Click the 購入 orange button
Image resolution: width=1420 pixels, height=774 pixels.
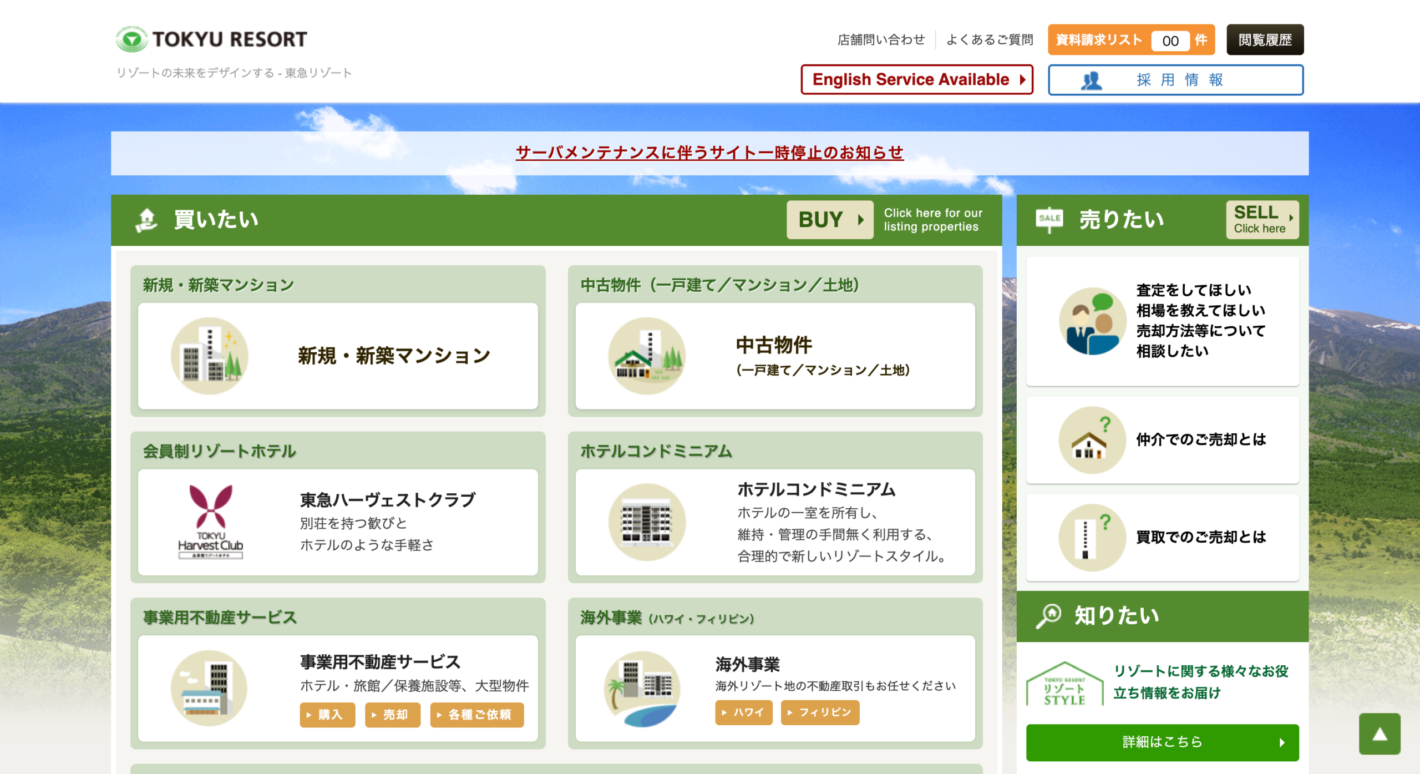pos(327,715)
